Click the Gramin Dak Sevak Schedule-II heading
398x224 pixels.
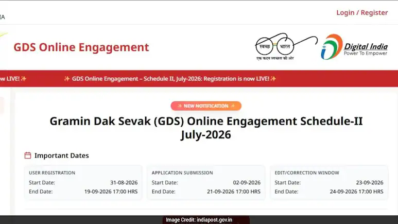206,128
